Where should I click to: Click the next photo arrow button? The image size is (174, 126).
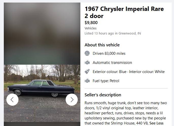pos(72,100)
